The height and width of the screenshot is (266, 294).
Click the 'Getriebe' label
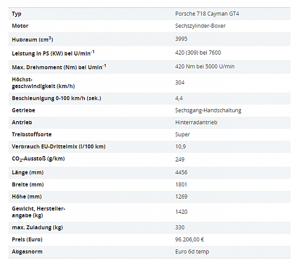[x=23, y=111]
